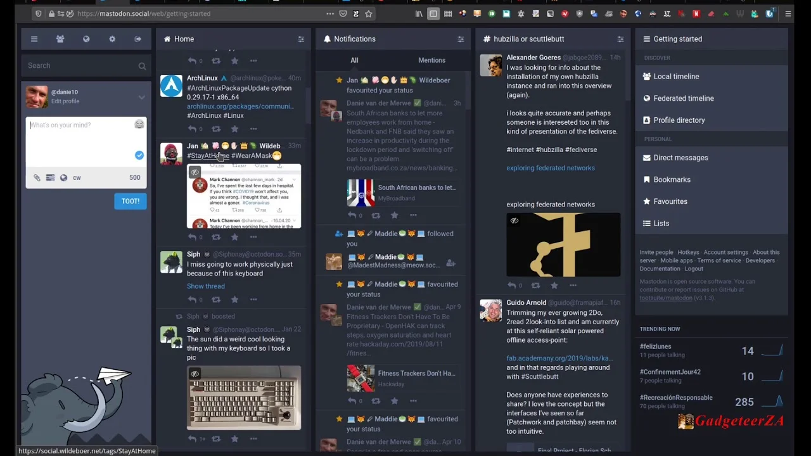Screen dimensions: 811x456
Task: Change post privacy with the globe icon
Action: (x=63, y=178)
